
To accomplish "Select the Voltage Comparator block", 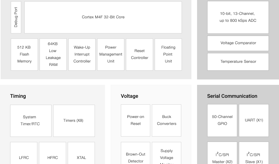I will [x=238, y=43].
